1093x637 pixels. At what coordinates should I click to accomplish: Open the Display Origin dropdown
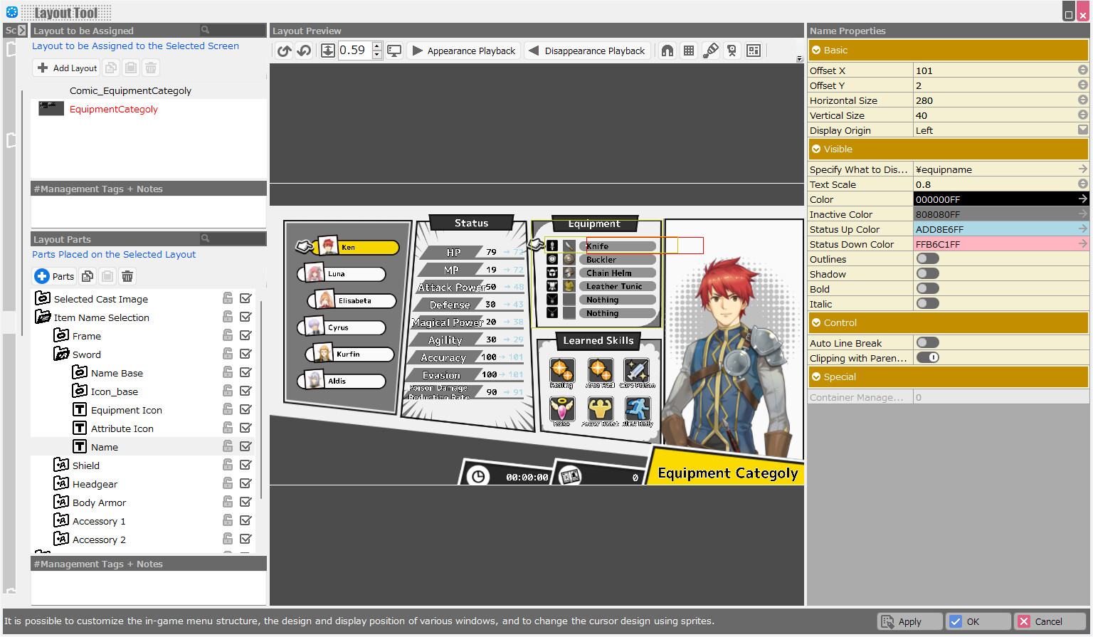click(1082, 130)
